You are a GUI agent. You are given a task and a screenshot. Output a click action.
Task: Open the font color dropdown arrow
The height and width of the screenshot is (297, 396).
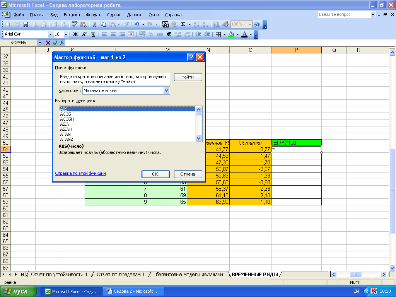[251, 34]
